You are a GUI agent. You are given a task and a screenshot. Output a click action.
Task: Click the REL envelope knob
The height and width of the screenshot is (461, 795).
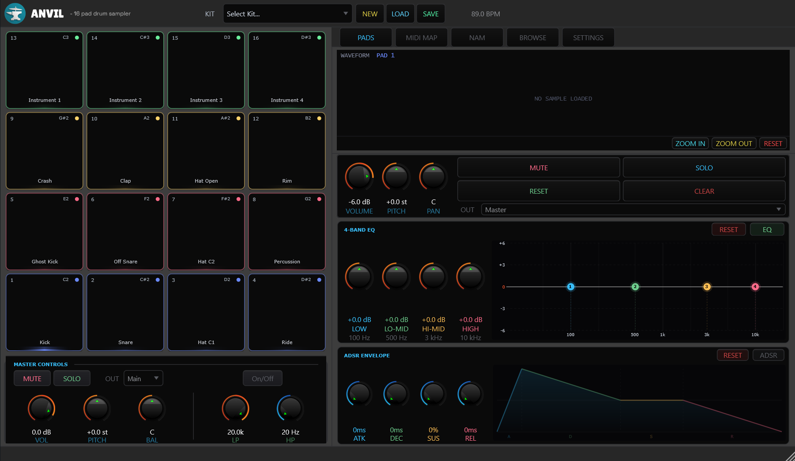(x=471, y=394)
